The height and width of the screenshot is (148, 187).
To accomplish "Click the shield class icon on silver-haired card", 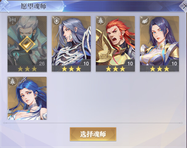I will pyautogui.click(x=56, y=21).
